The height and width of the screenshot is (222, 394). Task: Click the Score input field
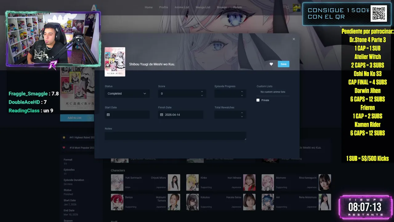pyautogui.click(x=182, y=93)
